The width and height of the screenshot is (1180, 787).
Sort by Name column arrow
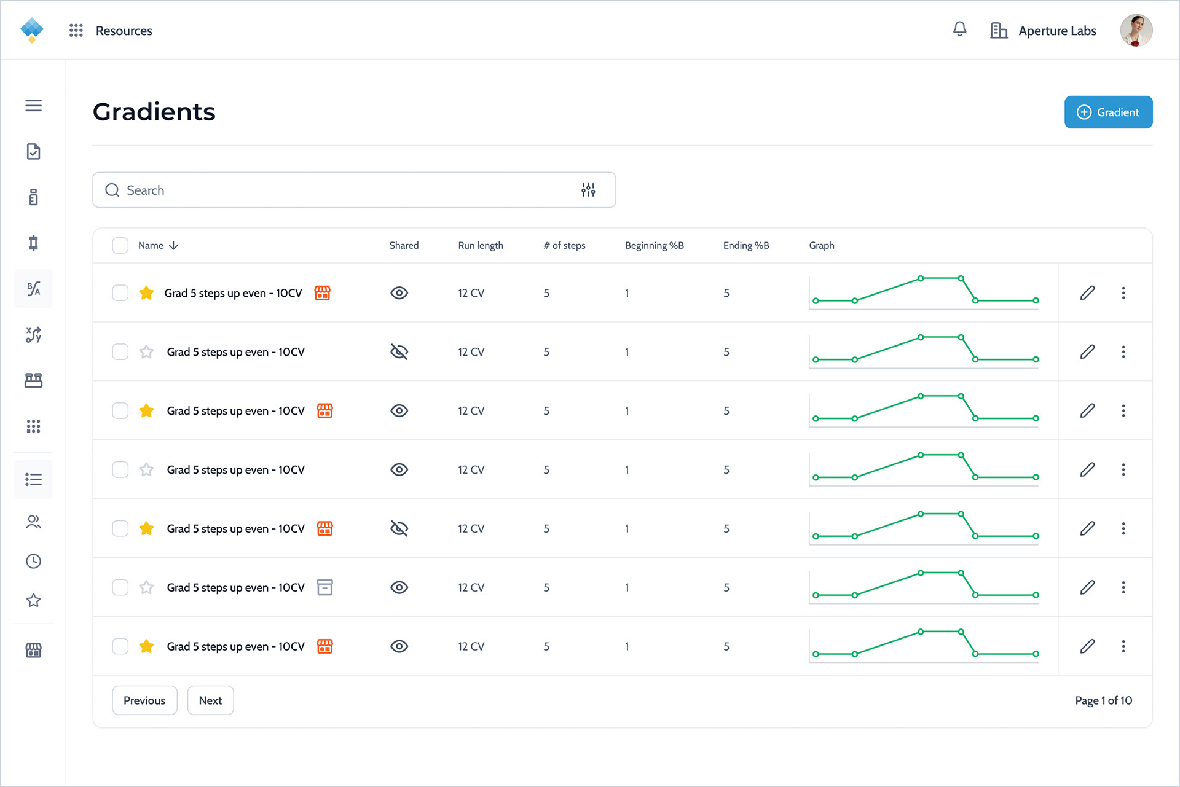click(174, 246)
